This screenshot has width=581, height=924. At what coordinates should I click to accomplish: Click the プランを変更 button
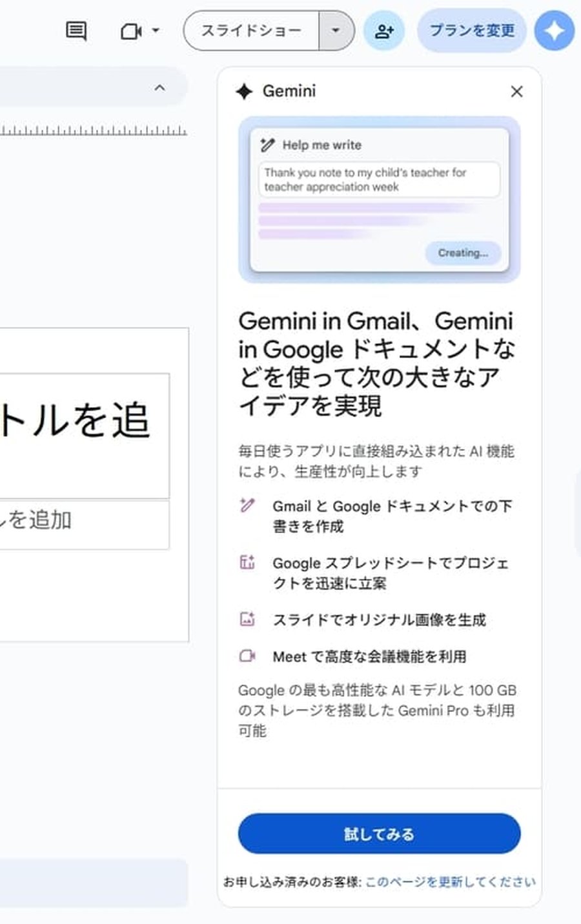(x=472, y=30)
